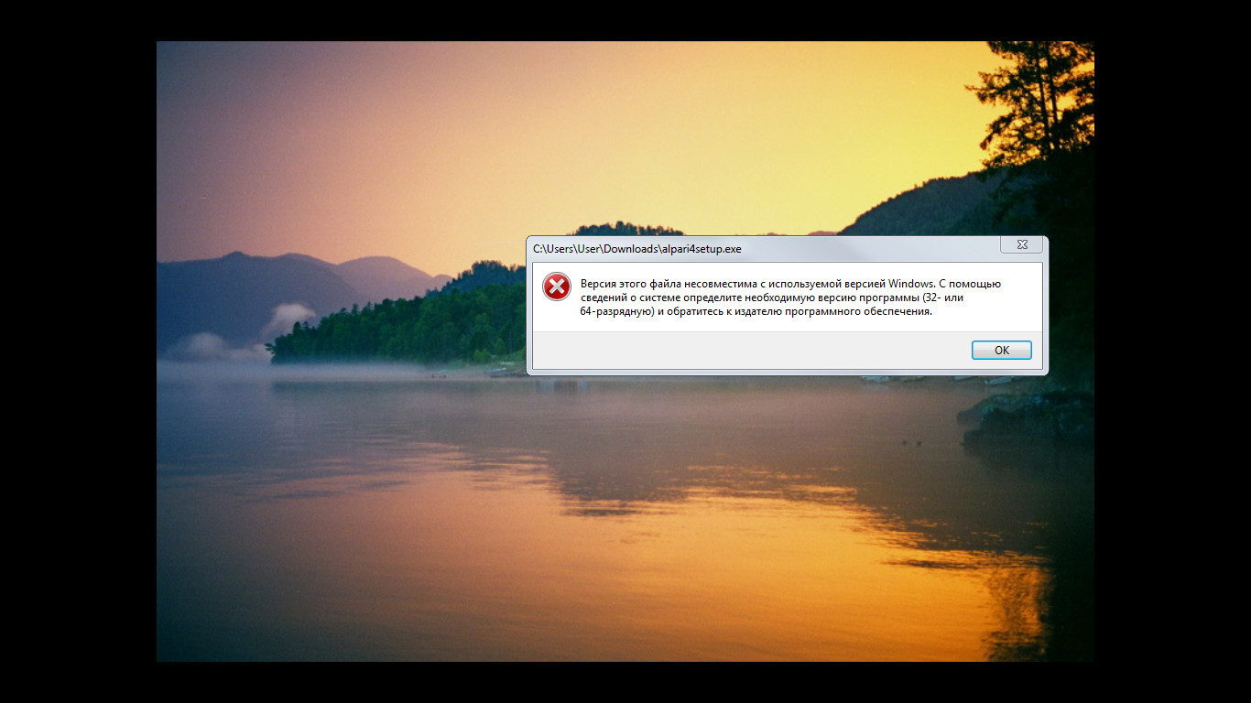Close the alpari4setup.exe error dialog

[x=1021, y=244]
